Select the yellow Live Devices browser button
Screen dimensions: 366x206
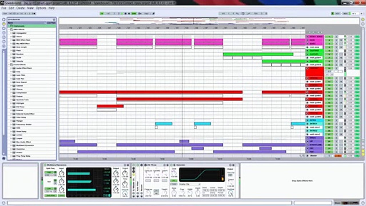point(4,24)
